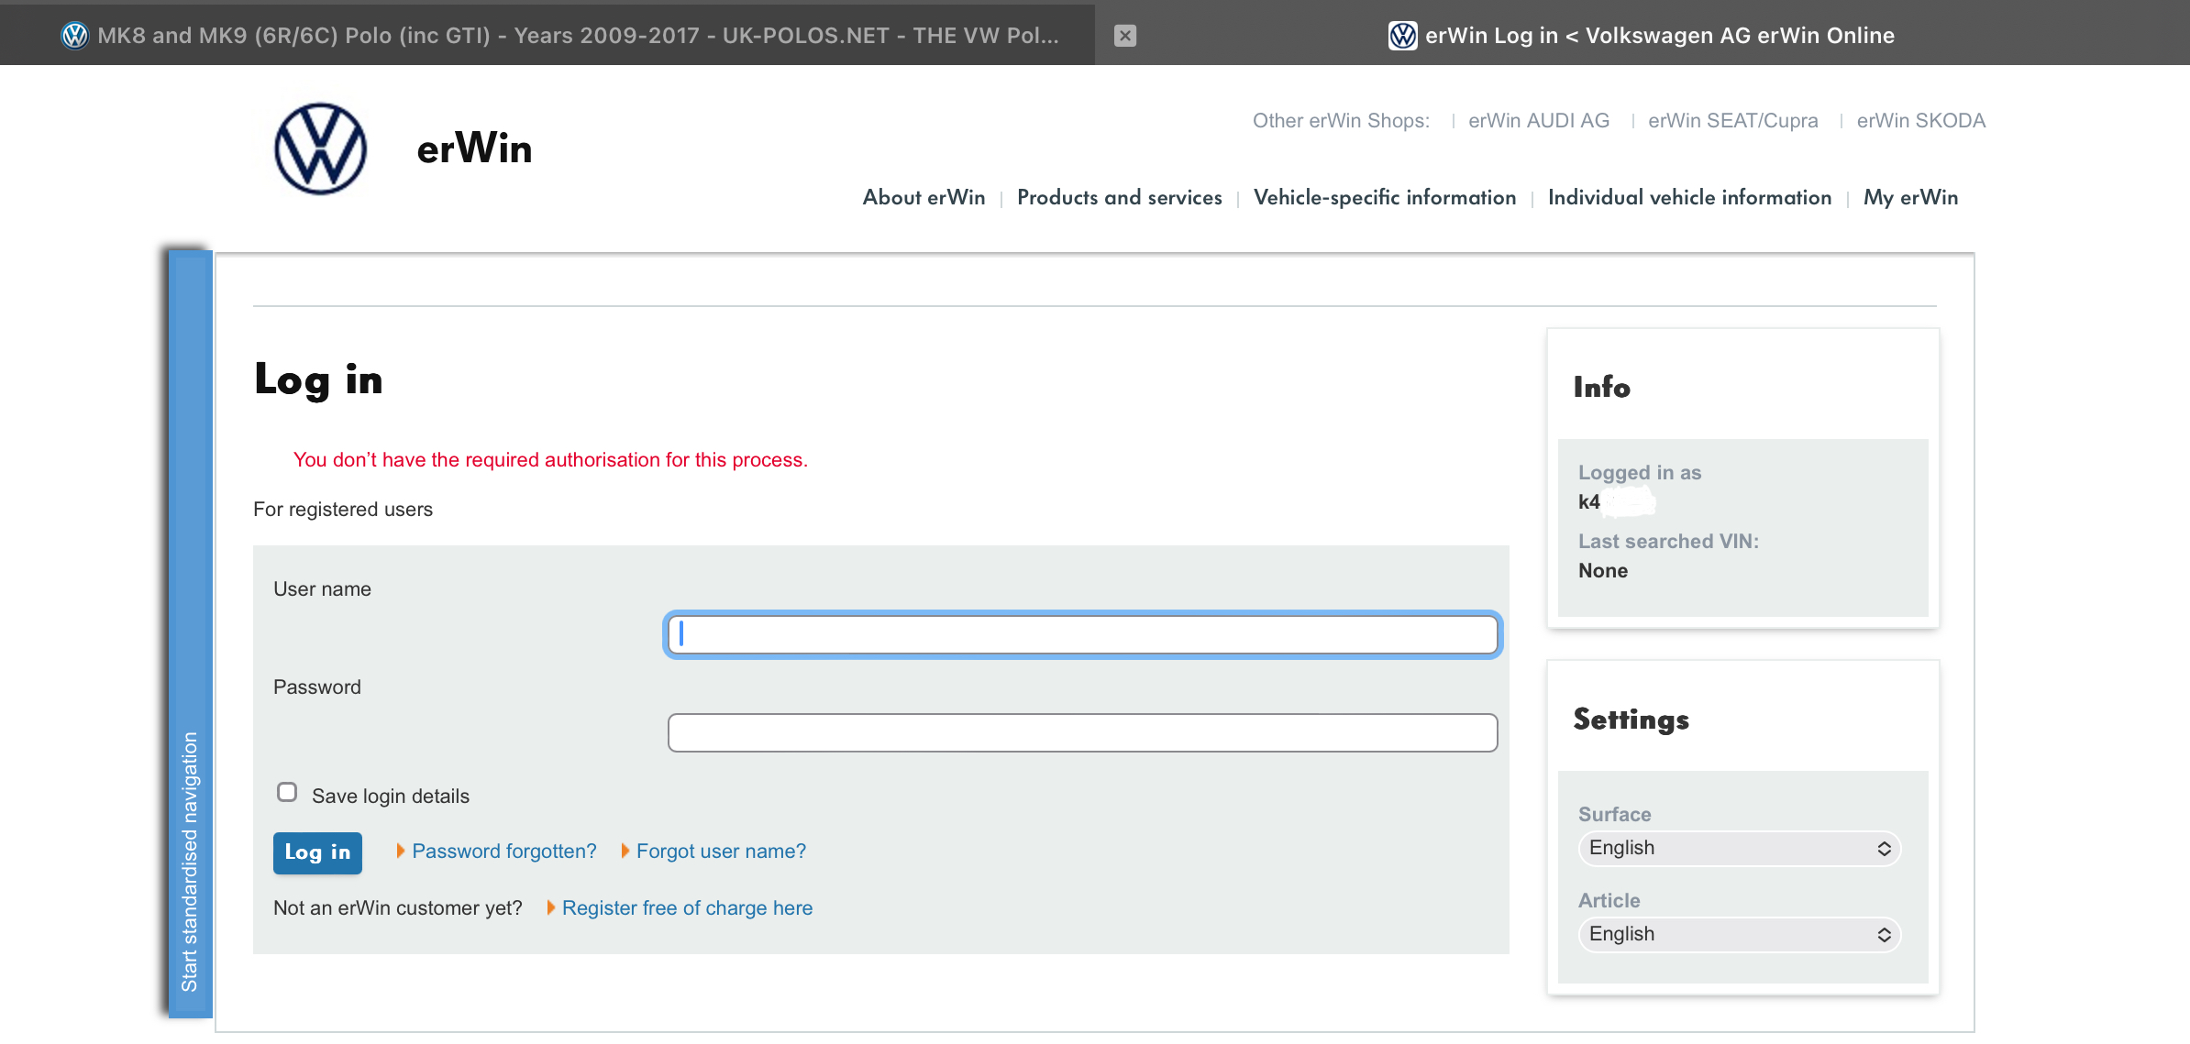Image resolution: width=2190 pixels, height=1044 pixels.
Task: Click the Volkswagen logo in page header
Action: coord(321,148)
